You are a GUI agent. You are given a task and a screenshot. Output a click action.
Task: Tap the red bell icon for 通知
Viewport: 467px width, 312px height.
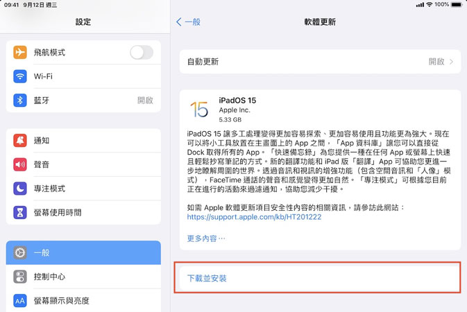20,141
